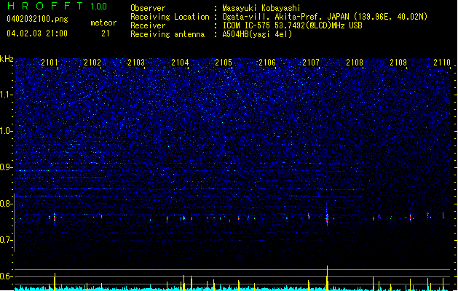Click the 0.6 kHz frequency label
Viewport: 458px width, 291px height.
pos(6,276)
